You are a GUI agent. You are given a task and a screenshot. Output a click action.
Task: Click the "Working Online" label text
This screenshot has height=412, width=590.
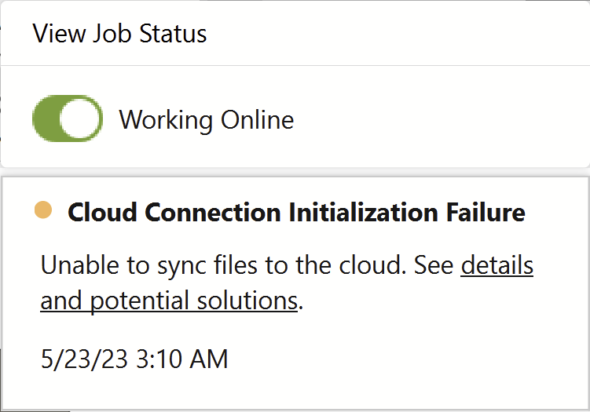tap(206, 120)
